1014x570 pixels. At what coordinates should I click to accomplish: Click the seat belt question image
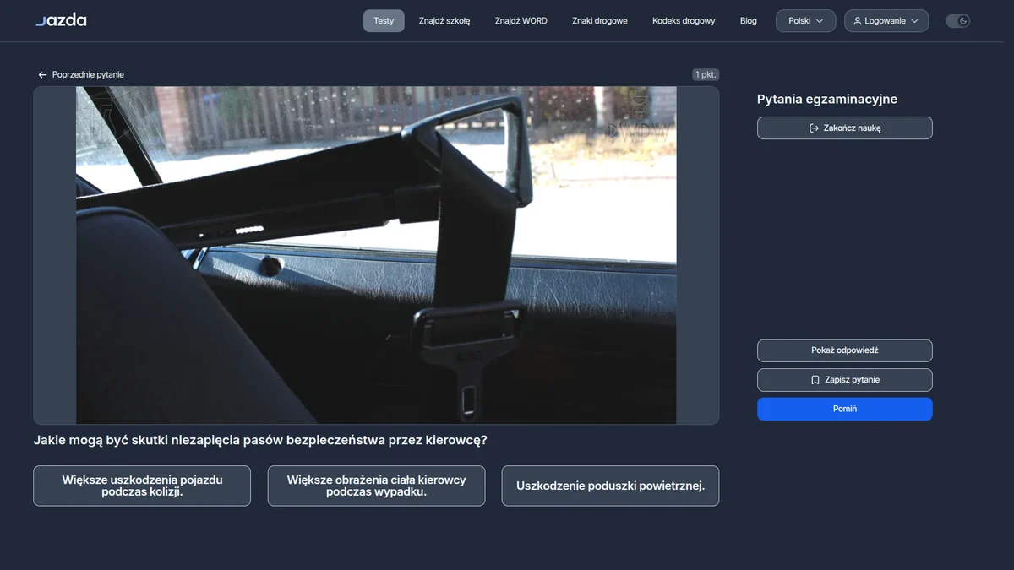tap(376, 255)
